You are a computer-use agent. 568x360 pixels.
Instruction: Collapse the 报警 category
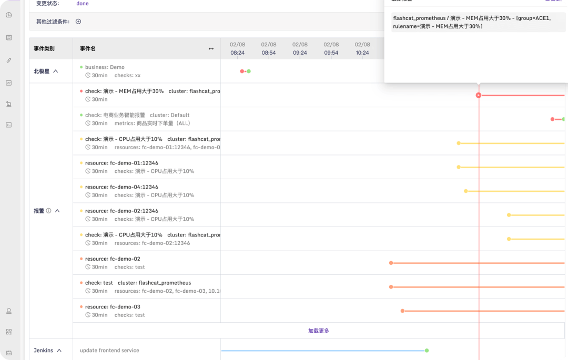(57, 211)
